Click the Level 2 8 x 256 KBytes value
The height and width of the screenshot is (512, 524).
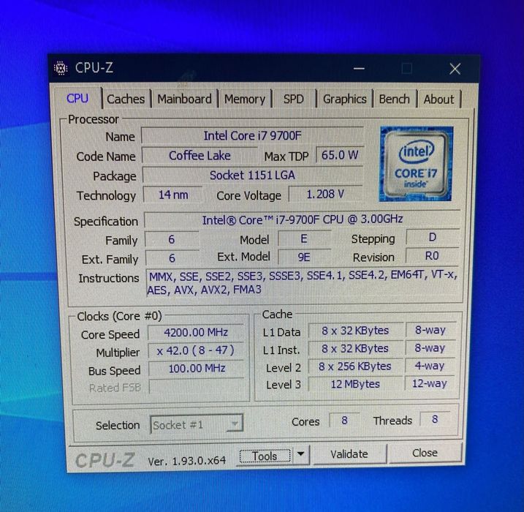(355, 366)
